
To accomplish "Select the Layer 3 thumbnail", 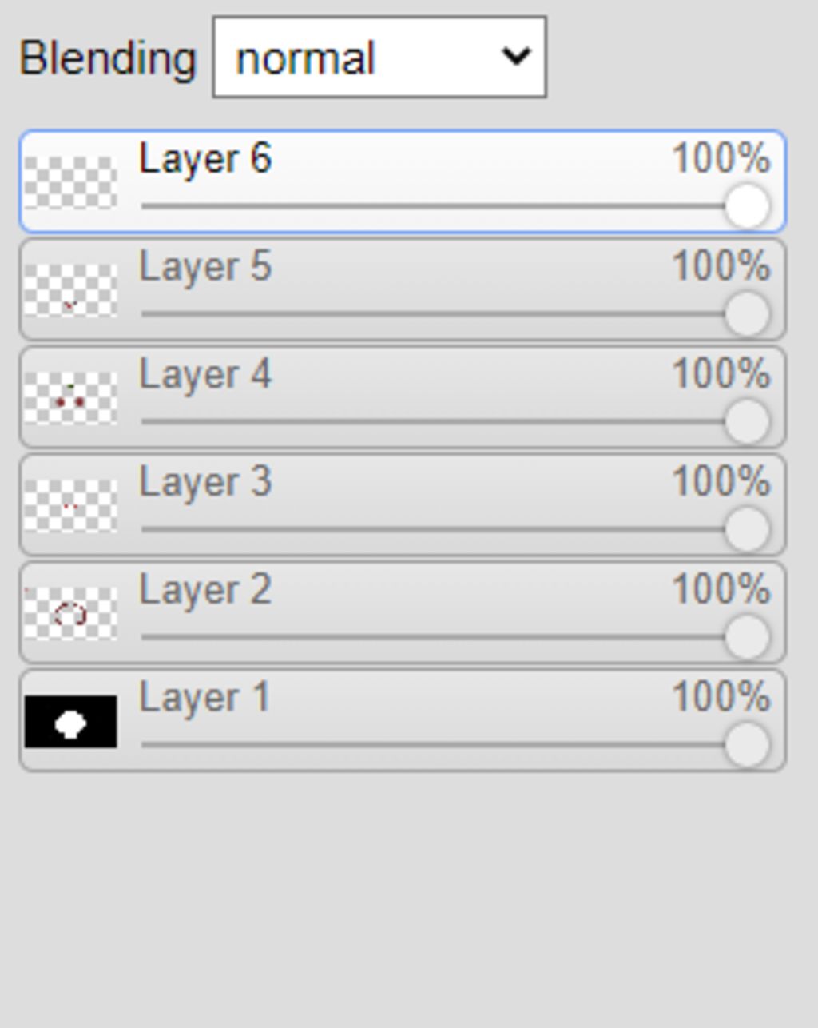I will pyautogui.click(x=70, y=506).
